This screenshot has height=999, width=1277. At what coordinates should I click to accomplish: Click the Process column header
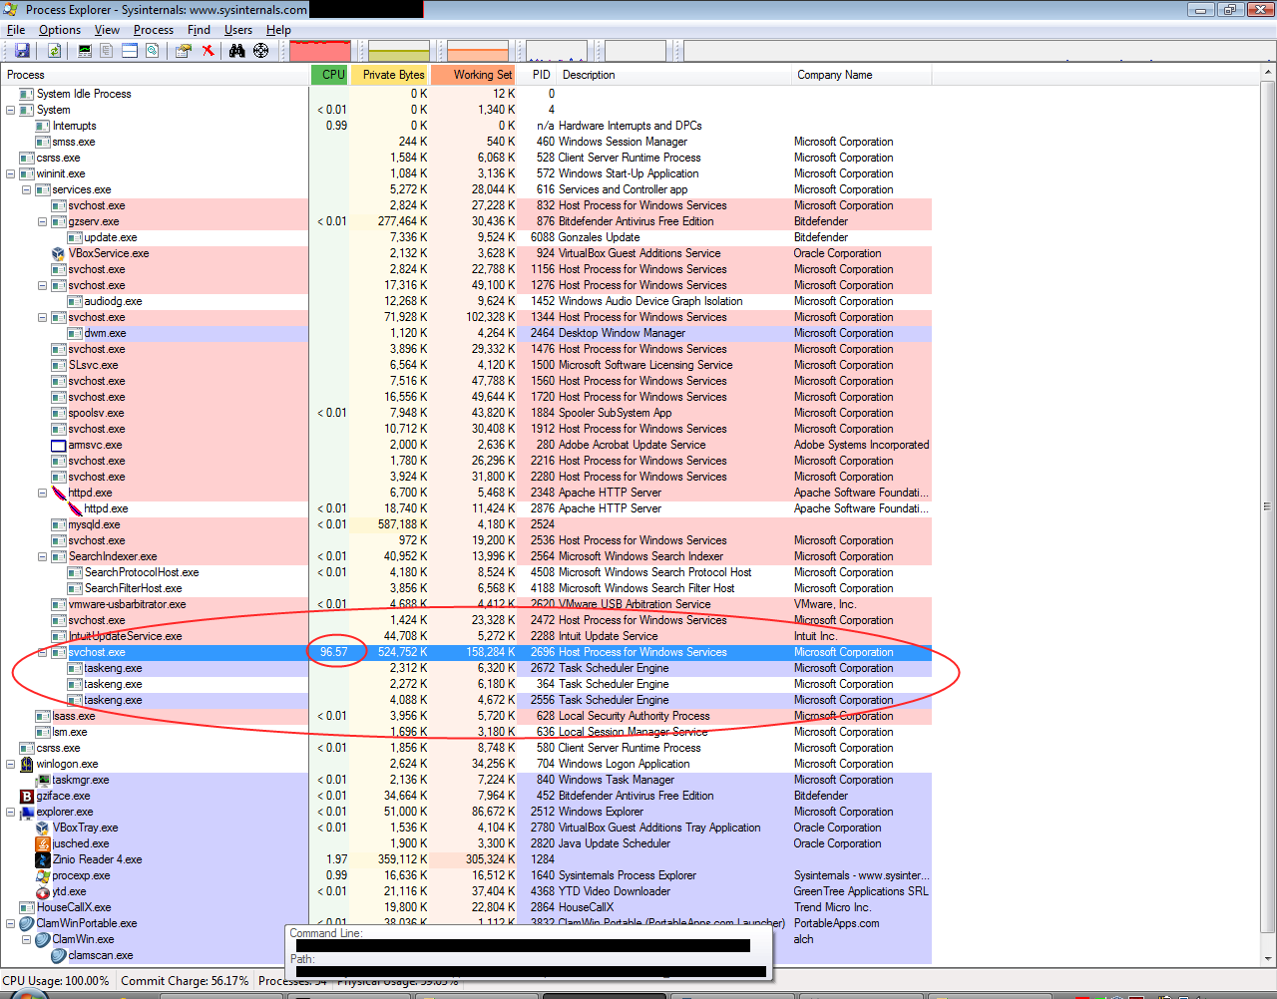pyautogui.click(x=157, y=75)
